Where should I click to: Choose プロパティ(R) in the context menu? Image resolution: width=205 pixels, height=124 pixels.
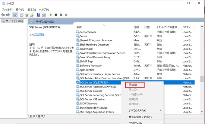click(135, 123)
